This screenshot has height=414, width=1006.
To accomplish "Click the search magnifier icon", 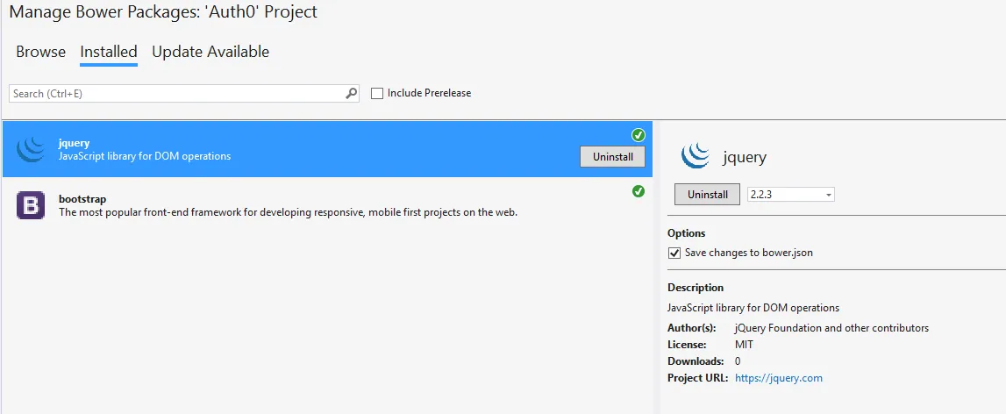I will pos(351,93).
